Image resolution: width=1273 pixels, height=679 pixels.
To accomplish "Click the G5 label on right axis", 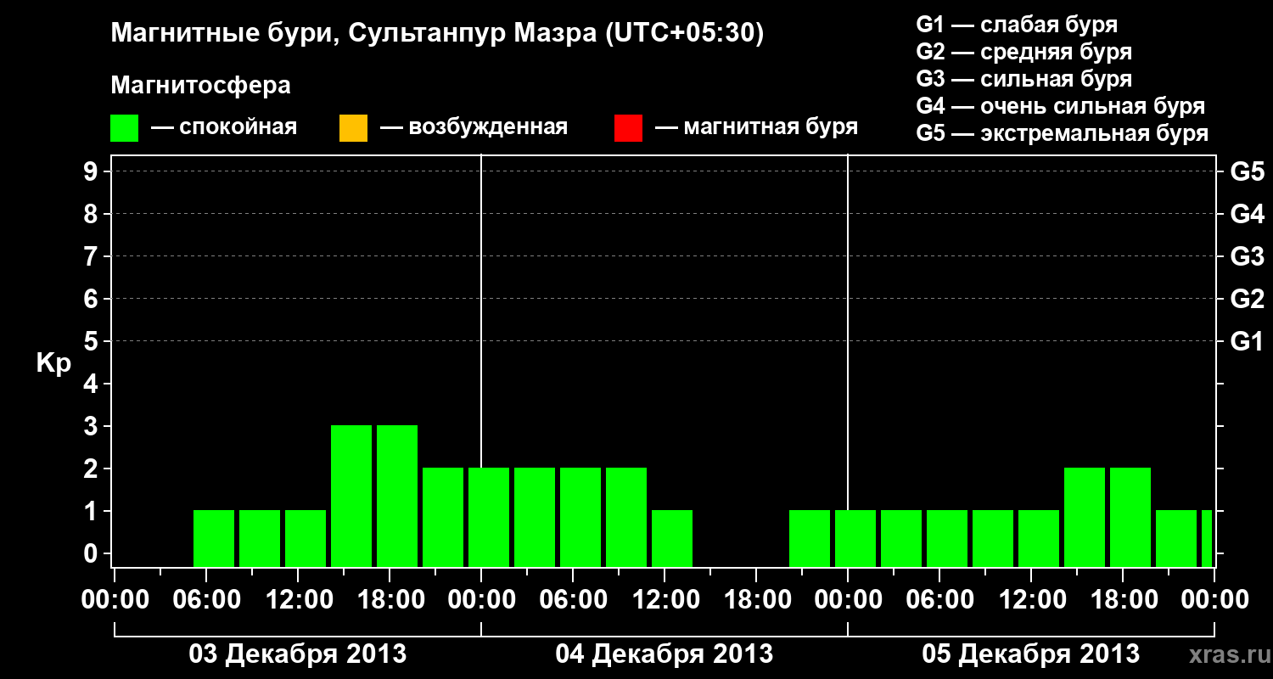I will (x=1248, y=171).
